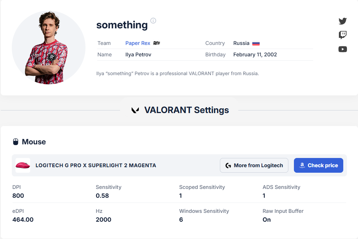Click the DPI value 800
Screen dimensions: 358x239
pos(18,196)
